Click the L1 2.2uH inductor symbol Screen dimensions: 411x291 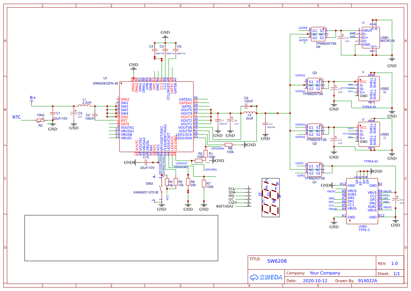click(84, 105)
